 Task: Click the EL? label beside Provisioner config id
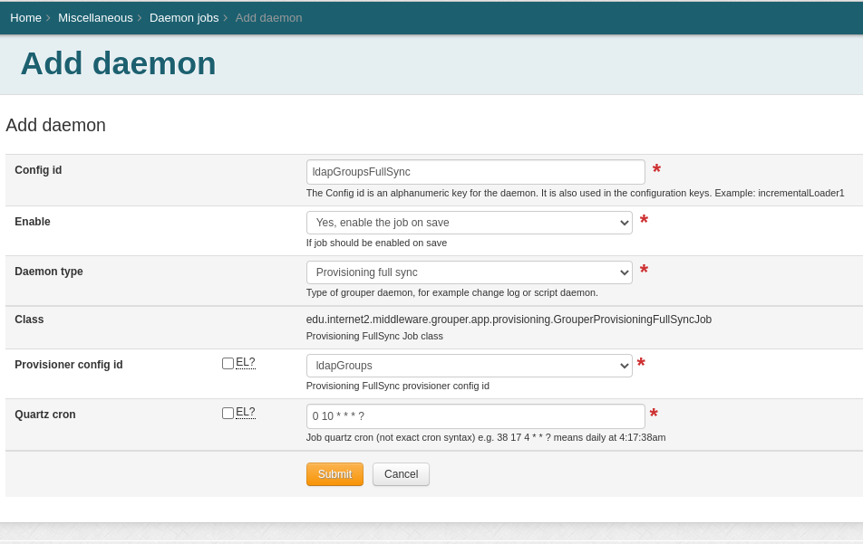(x=246, y=363)
